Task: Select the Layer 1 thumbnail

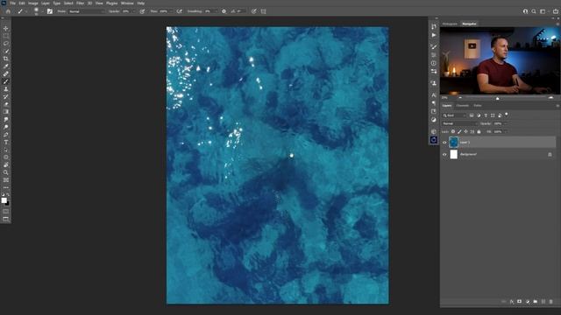Action: 453,143
